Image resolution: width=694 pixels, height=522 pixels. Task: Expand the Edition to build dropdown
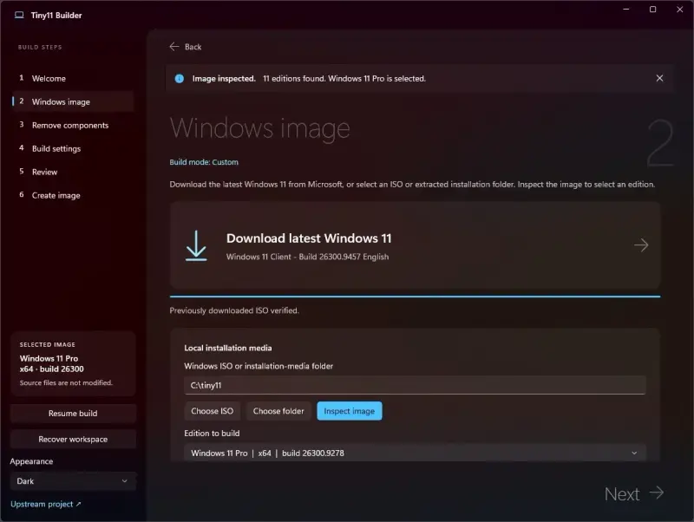coord(415,453)
